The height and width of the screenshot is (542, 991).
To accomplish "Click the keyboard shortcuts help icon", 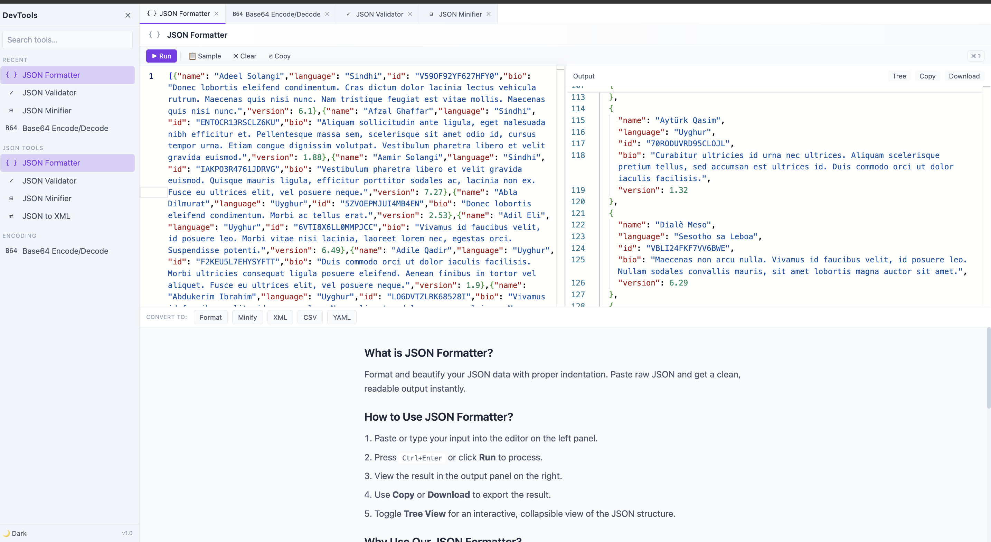I will pos(976,56).
